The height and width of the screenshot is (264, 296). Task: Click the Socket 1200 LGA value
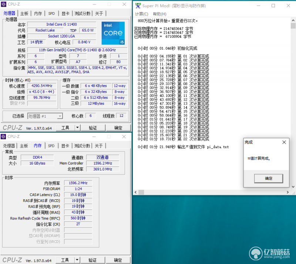[x=62, y=36]
